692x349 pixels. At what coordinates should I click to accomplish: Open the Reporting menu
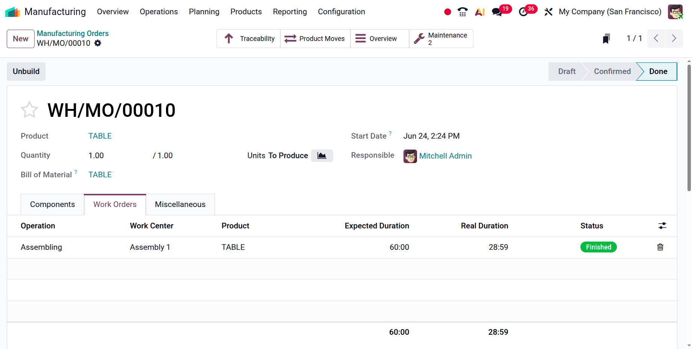[290, 12]
